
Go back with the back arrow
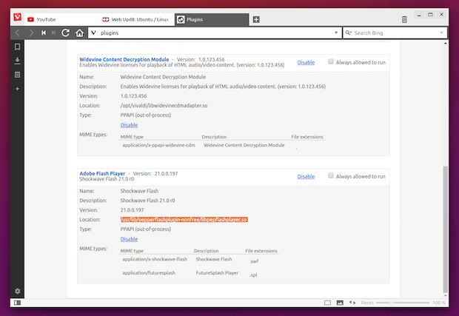(x=17, y=33)
